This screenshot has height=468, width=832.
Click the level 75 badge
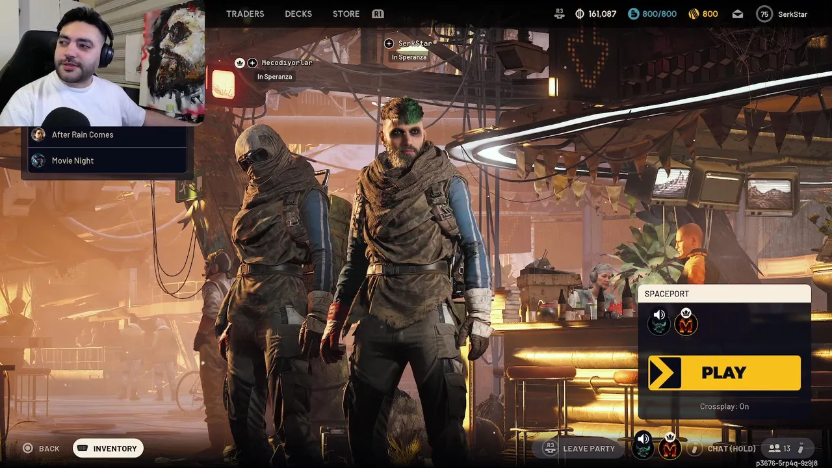(x=764, y=14)
